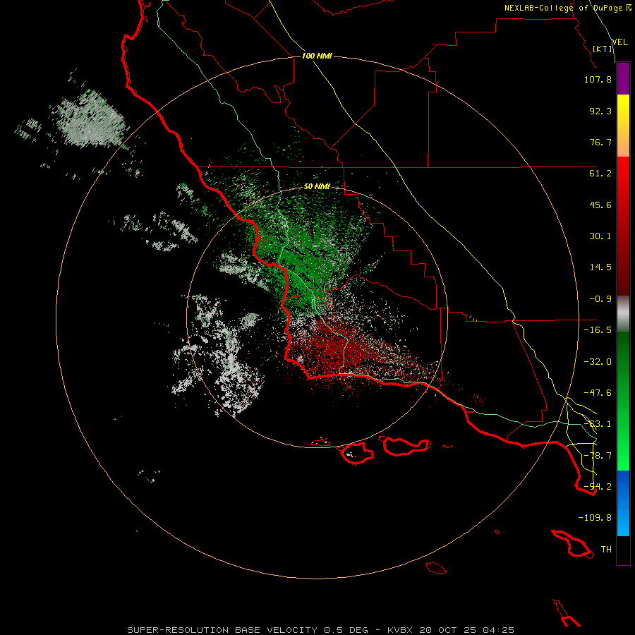
Task: Click the 76.7 velocity scale value
Action: [x=600, y=142]
